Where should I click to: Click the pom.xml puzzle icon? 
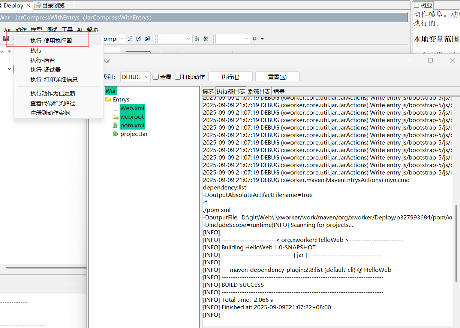115,125
